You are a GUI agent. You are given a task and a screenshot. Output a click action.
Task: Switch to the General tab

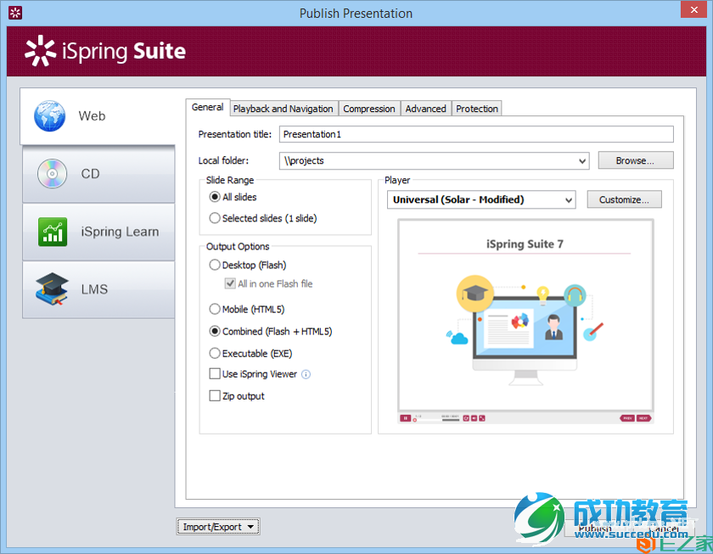click(x=208, y=107)
